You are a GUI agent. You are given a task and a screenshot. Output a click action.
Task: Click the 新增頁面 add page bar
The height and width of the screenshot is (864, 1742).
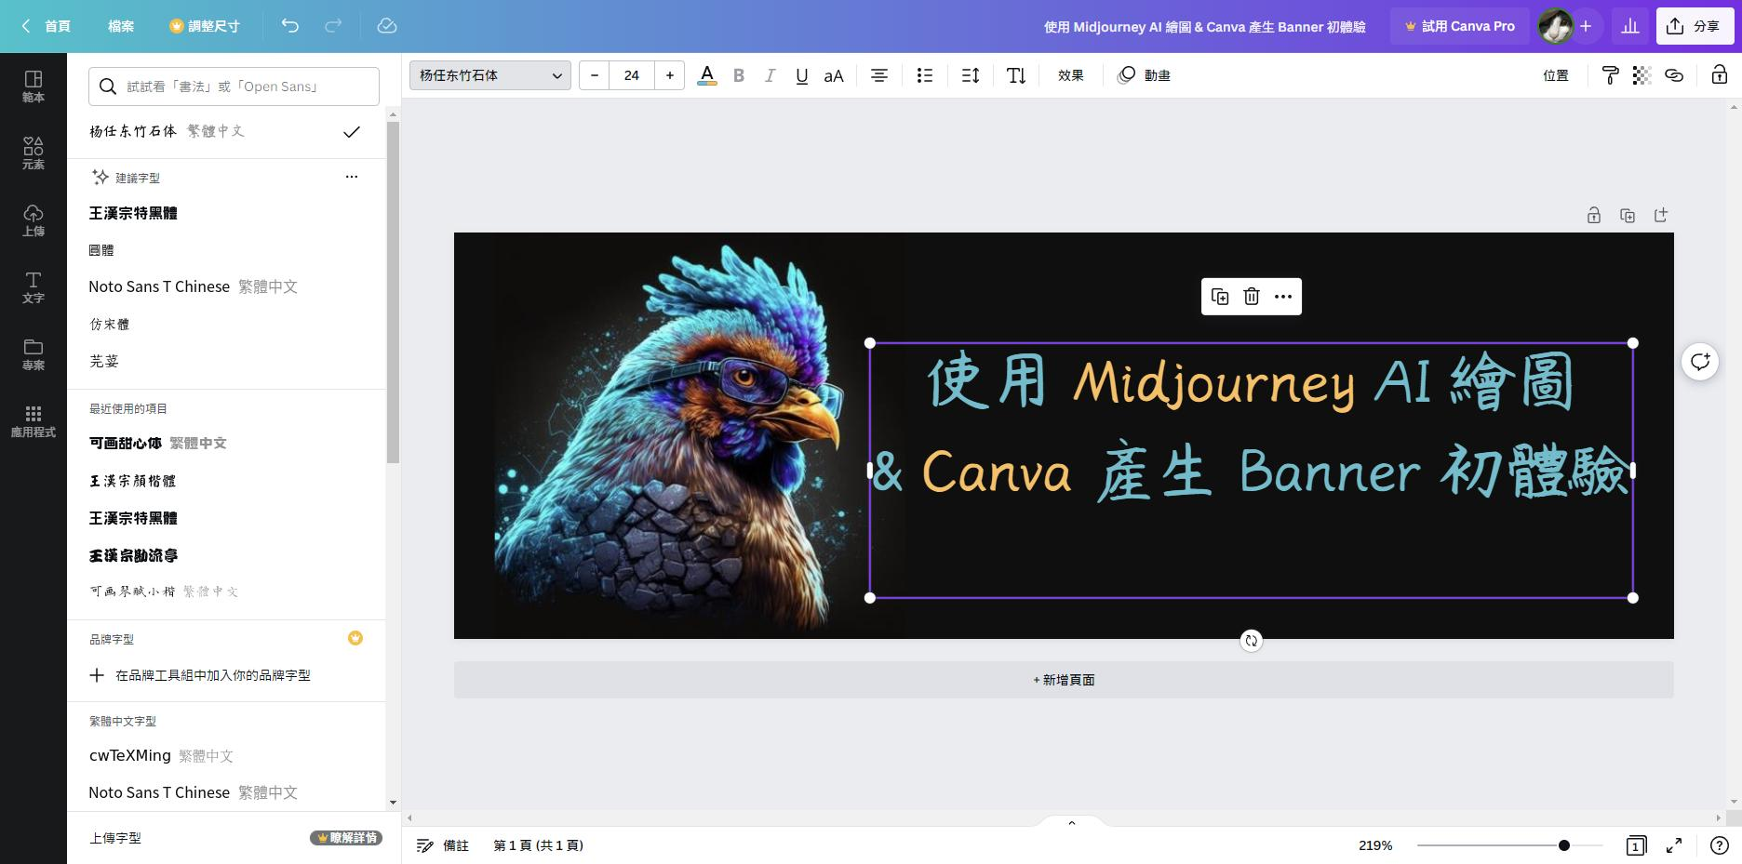tap(1064, 680)
